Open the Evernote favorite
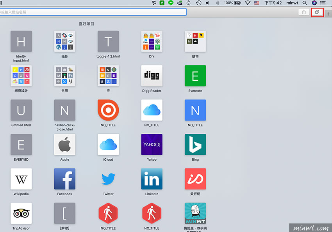 (195, 76)
